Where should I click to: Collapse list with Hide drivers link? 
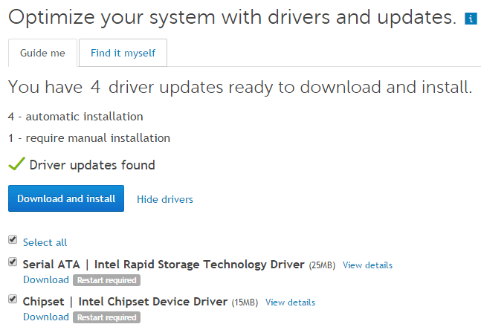[165, 199]
